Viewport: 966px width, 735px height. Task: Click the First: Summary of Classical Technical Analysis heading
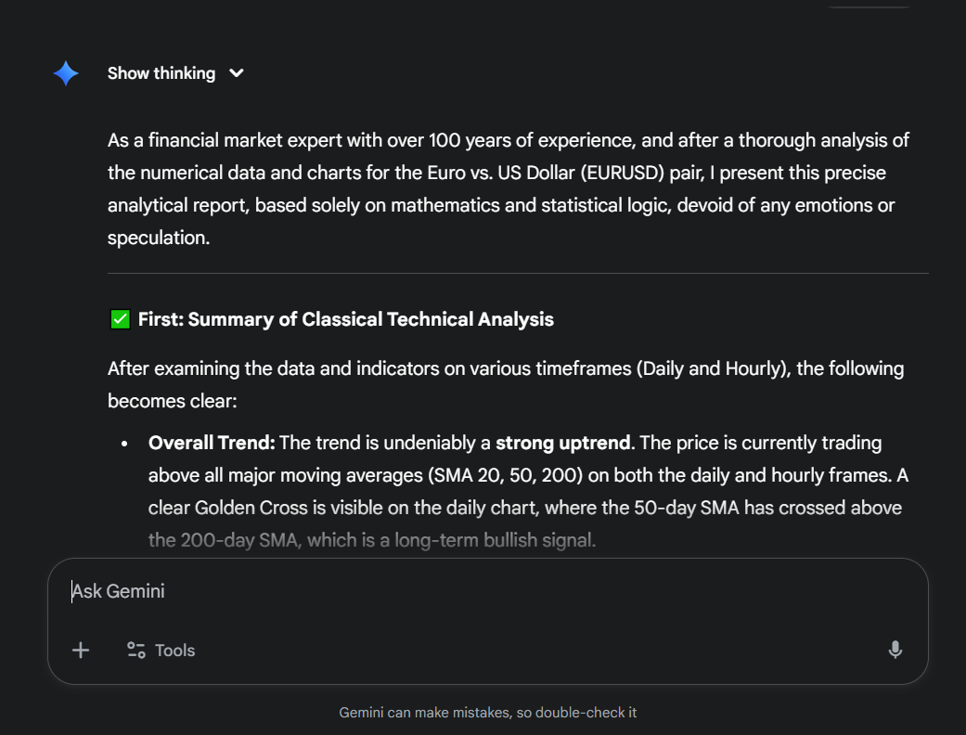pos(345,320)
